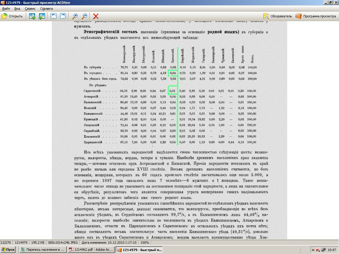The image size is (339, 254).
Task: Zoom out with the minus magnifier
Action: (x=84, y=16)
